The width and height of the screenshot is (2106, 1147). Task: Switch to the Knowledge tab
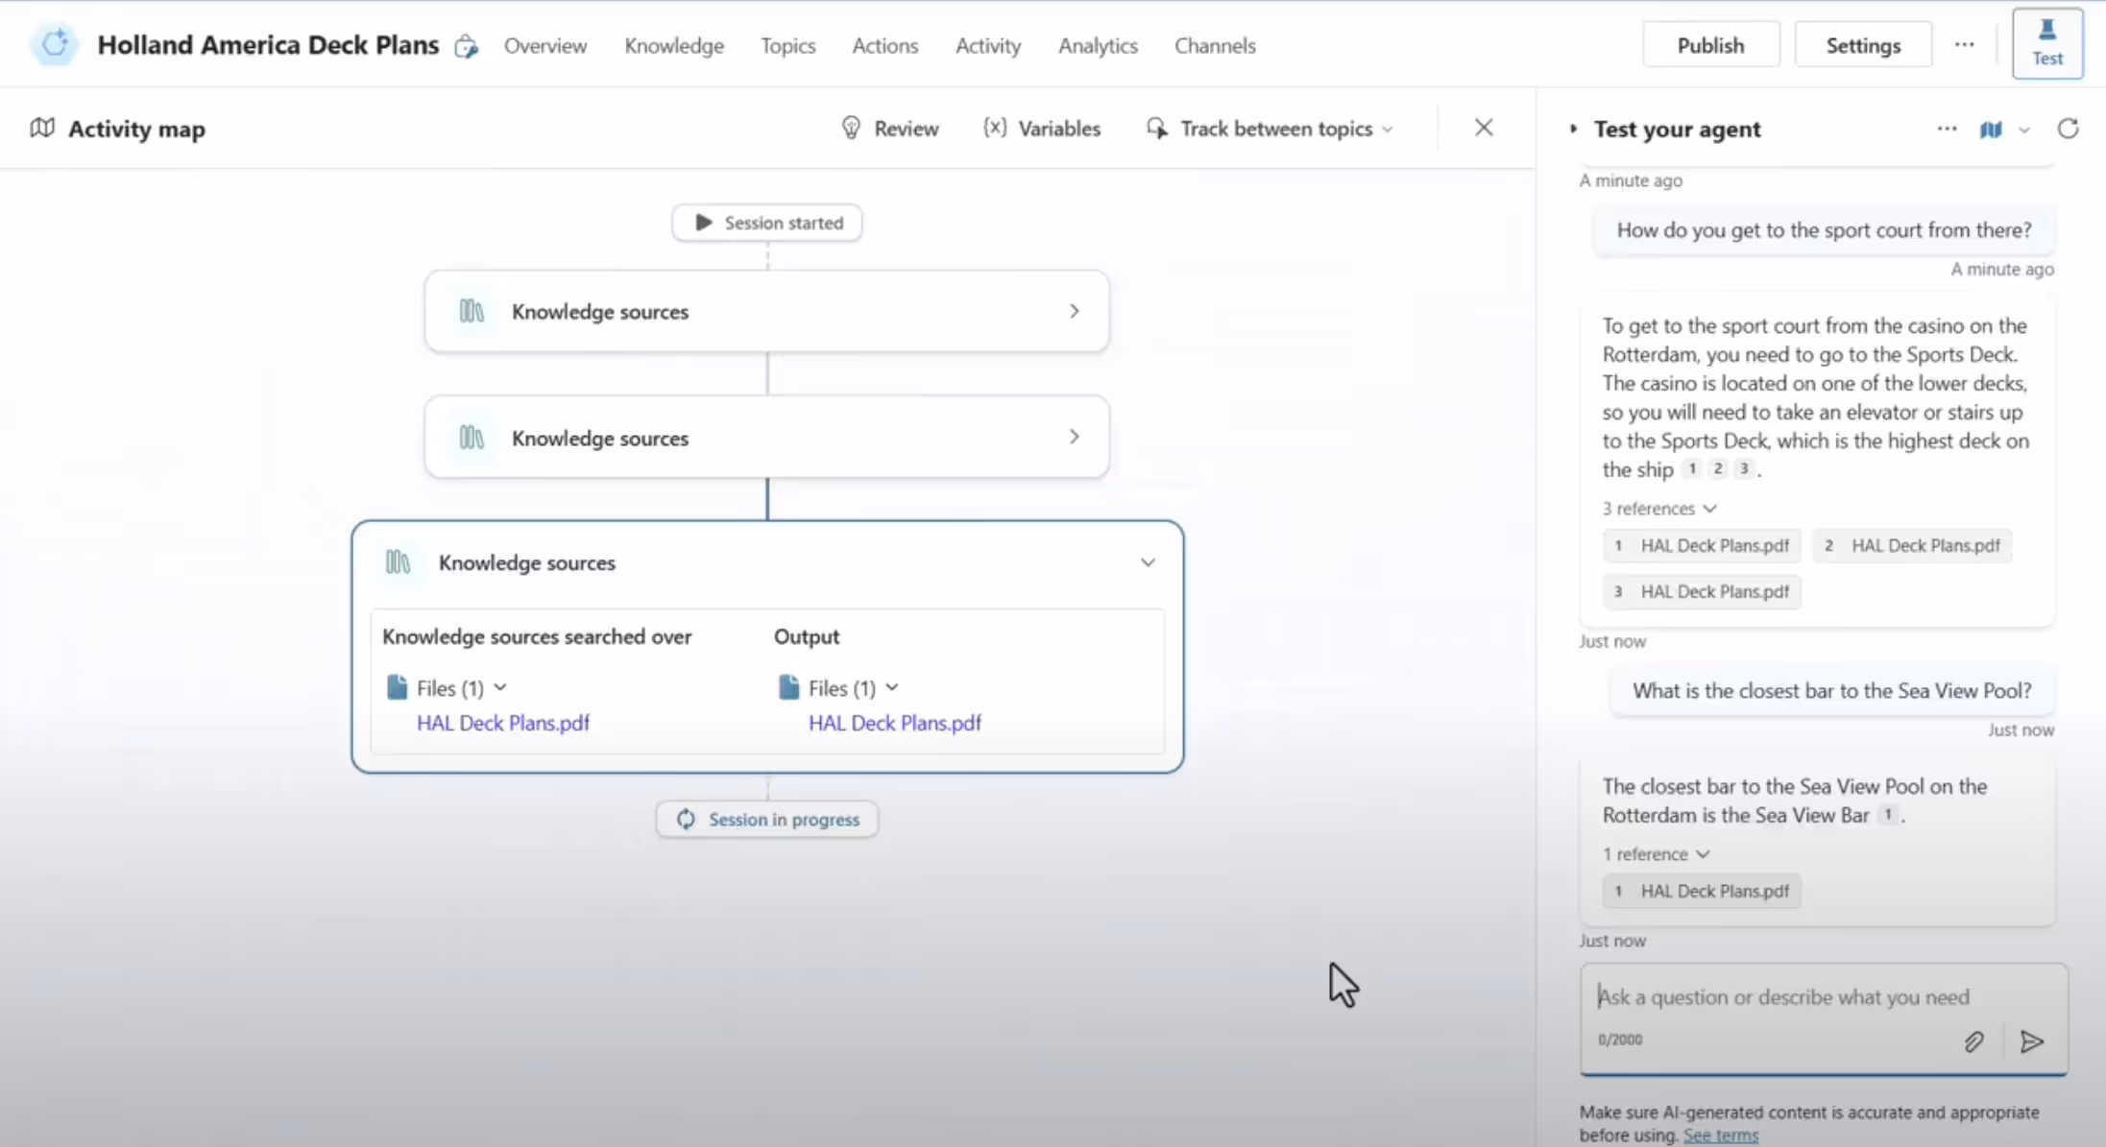pos(674,45)
